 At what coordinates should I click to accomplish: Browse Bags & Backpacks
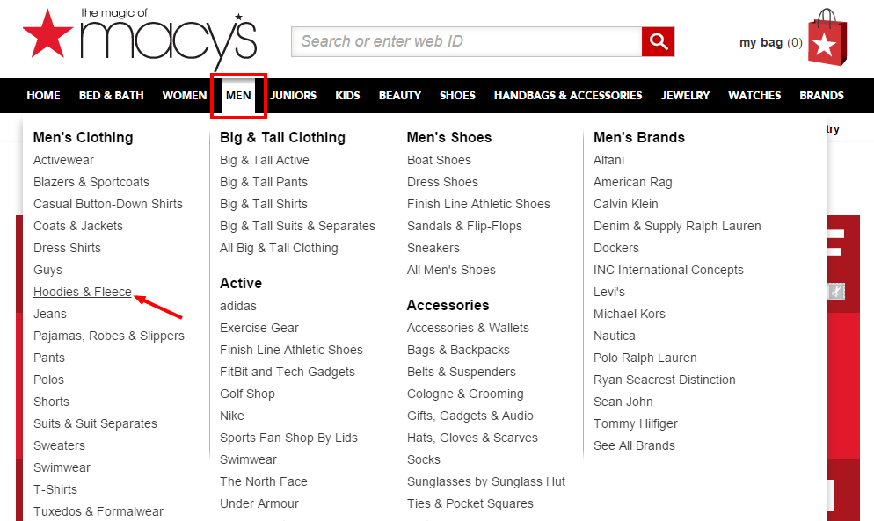point(458,350)
